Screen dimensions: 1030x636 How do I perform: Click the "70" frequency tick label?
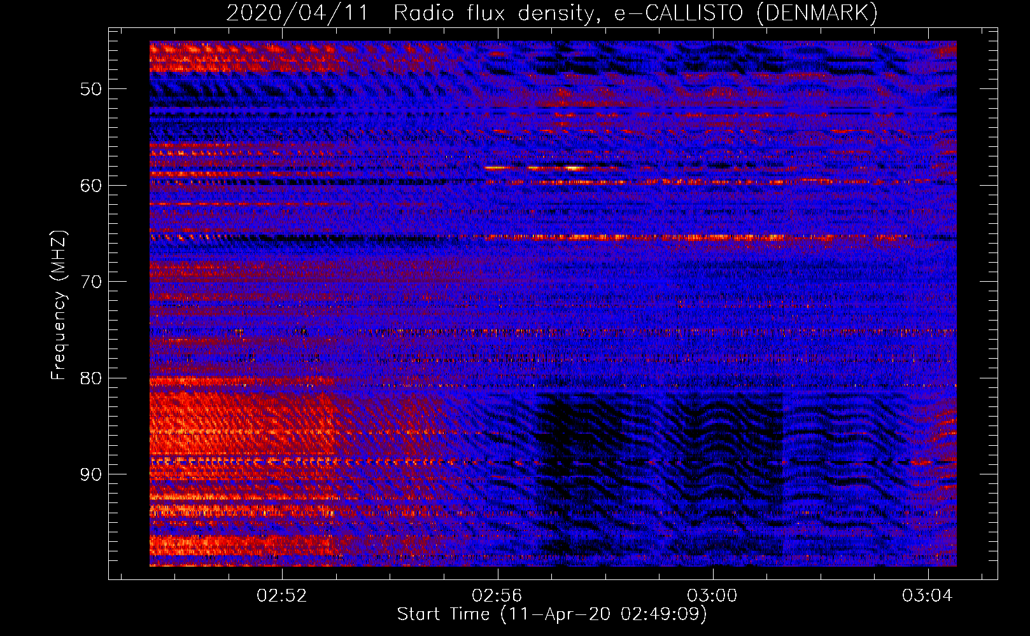pos(91,282)
